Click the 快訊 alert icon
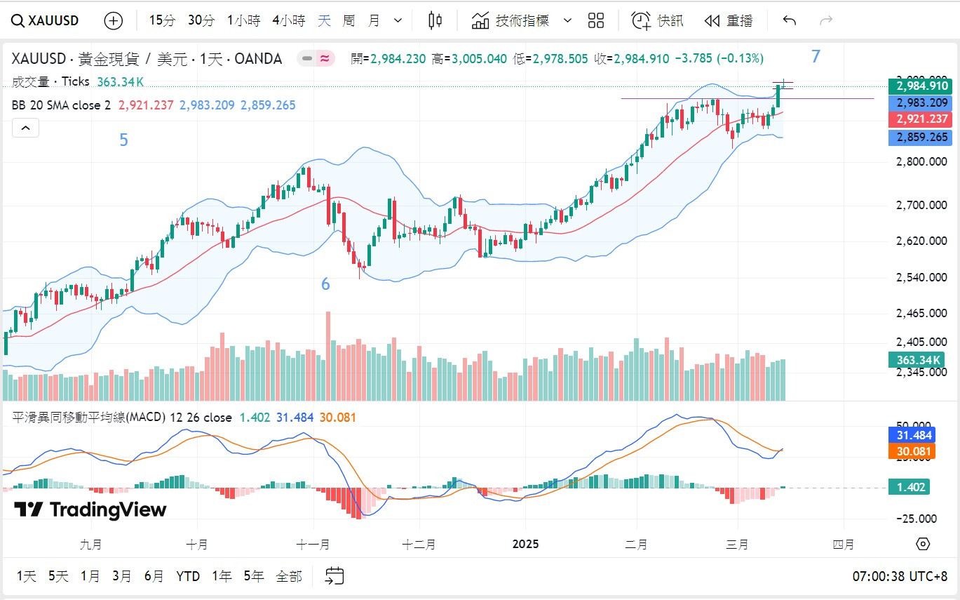 tap(657, 20)
